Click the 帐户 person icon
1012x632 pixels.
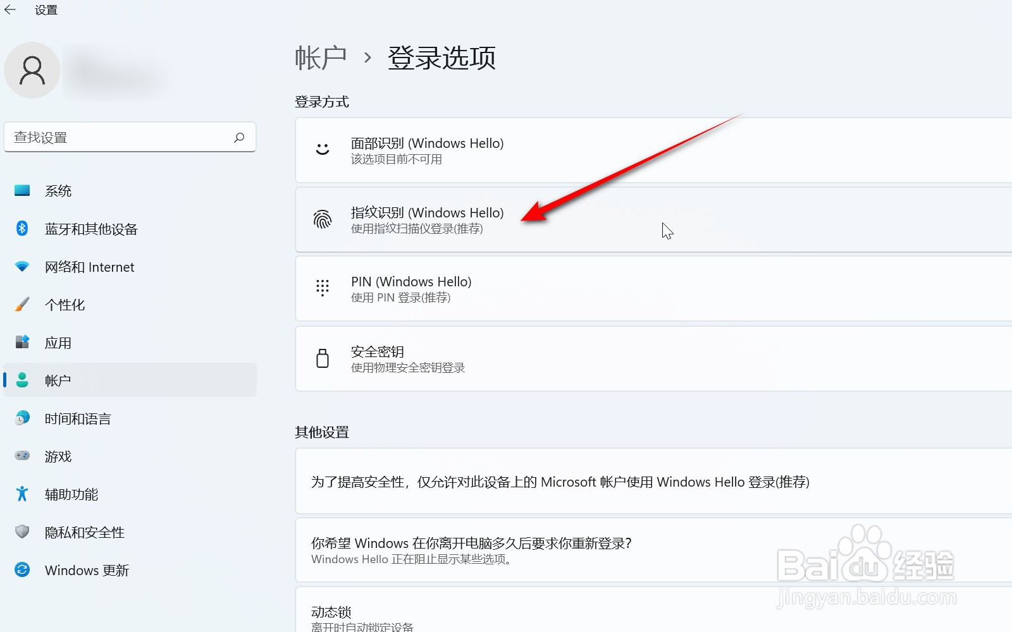coord(22,380)
